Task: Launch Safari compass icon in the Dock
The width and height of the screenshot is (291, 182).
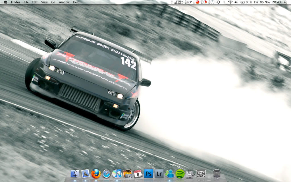Action: [x=107, y=174]
